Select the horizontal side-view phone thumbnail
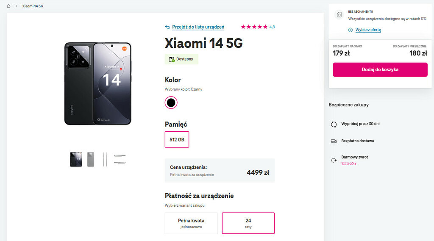Image resolution: width=434 pixels, height=241 pixels. pyautogui.click(x=120, y=159)
